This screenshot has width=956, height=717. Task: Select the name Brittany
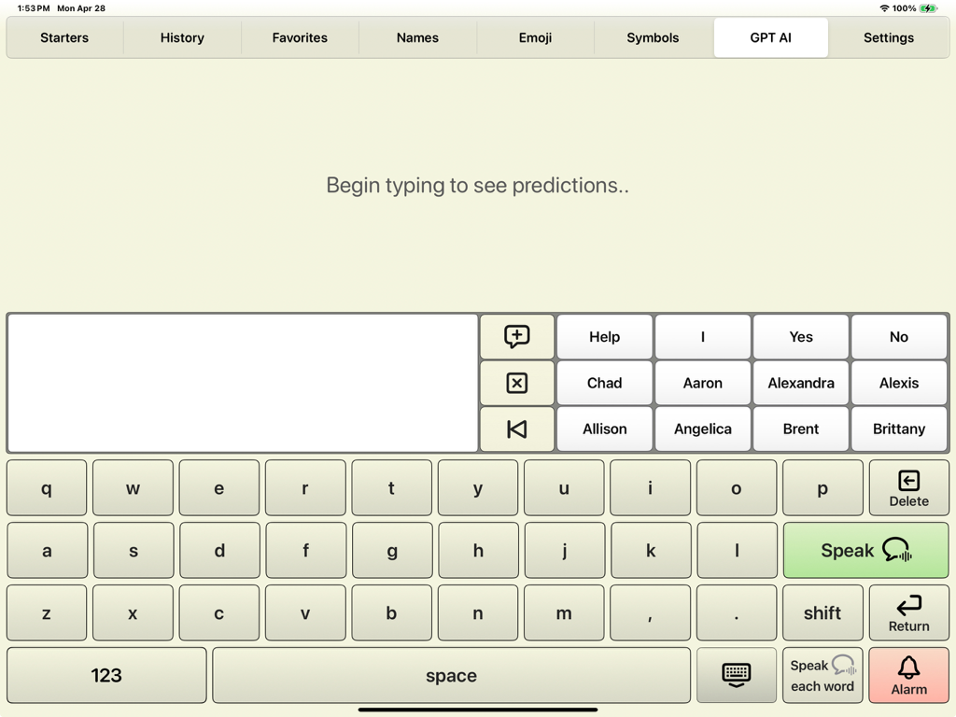(x=898, y=429)
